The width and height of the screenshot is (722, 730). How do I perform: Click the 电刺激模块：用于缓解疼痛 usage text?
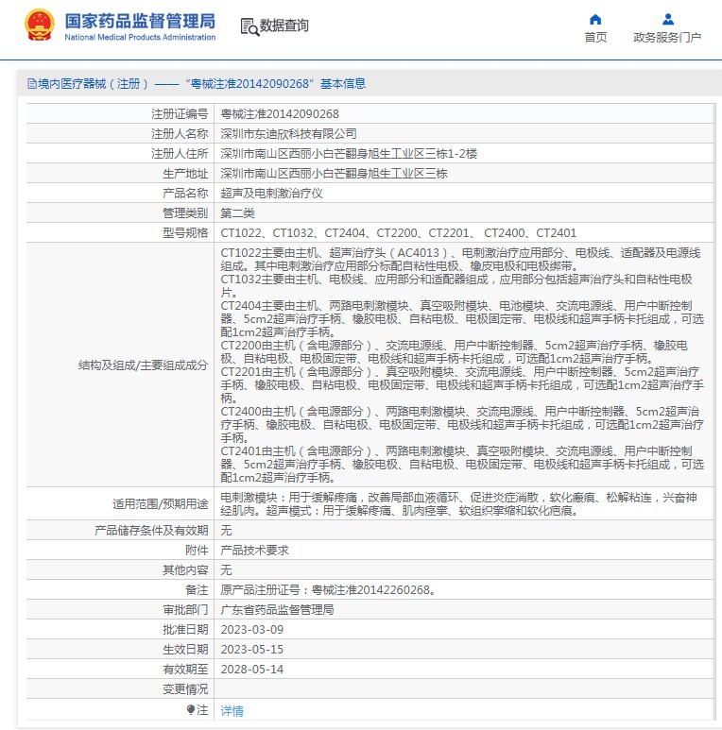tap(459, 504)
